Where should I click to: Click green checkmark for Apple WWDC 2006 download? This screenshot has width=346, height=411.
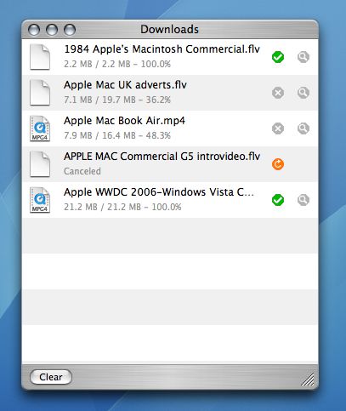278,200
